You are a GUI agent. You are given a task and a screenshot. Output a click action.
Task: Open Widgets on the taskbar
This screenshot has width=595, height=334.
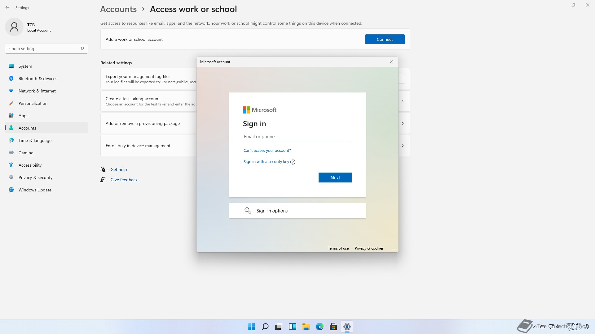[x=293, y=327]
